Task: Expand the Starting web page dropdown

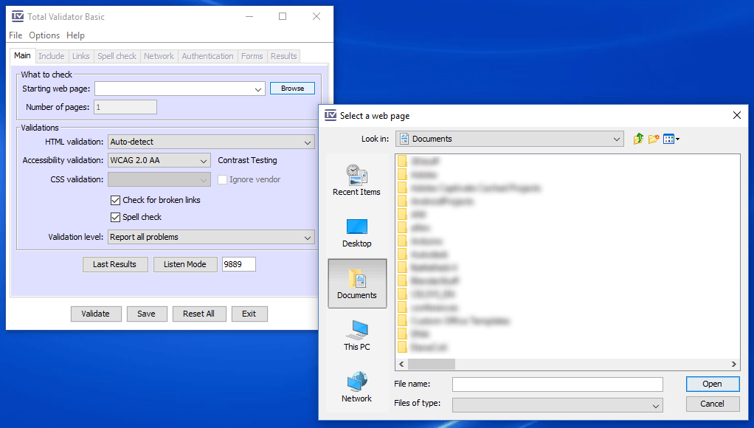Action: coord(258,89)
